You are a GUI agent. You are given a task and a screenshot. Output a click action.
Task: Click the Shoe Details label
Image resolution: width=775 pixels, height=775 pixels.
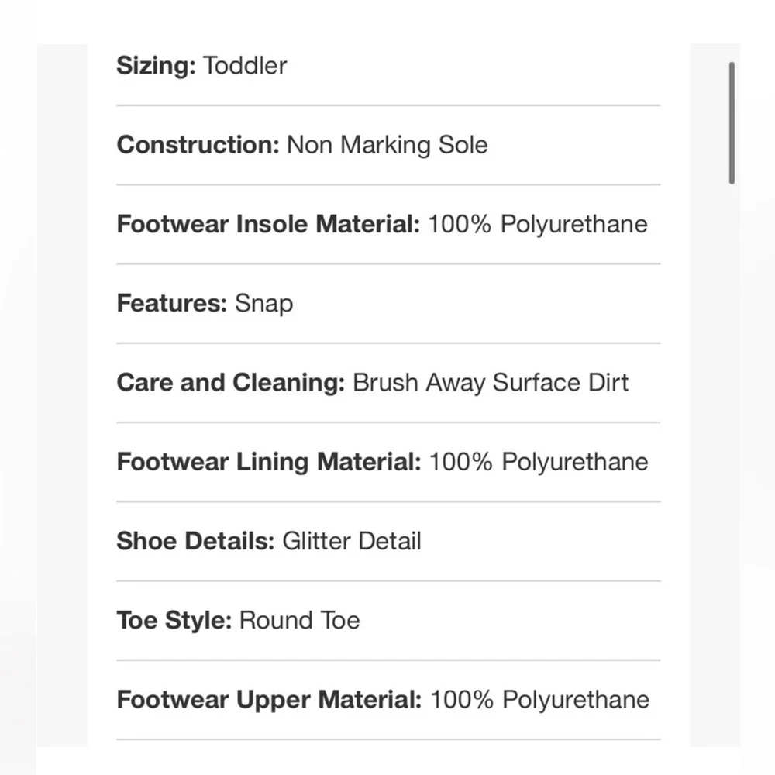tap(196, 541)
